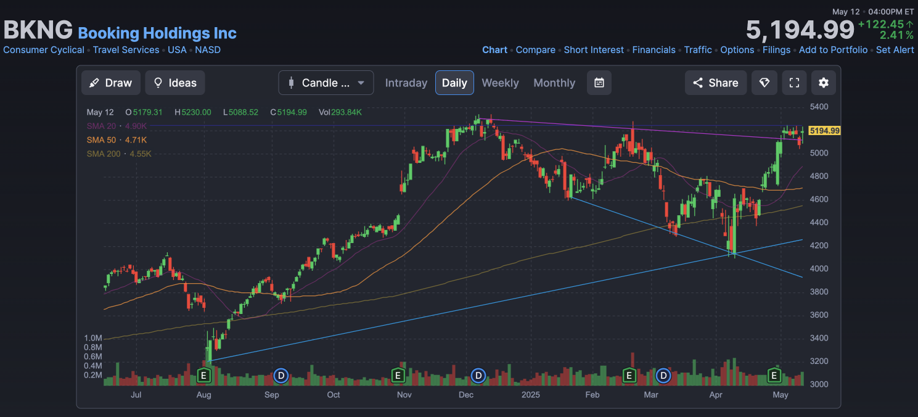Click the November earnings E marker
918x417 pixels.
click(x=398, y=374)
